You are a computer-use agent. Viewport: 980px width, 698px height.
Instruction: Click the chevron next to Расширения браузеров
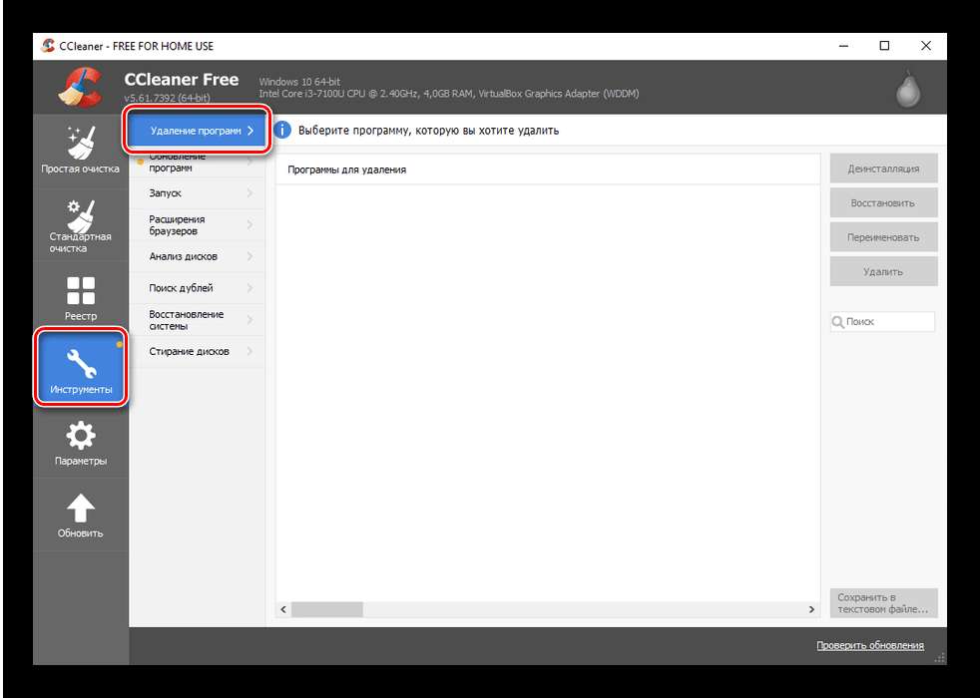click(x=250, y=224)
